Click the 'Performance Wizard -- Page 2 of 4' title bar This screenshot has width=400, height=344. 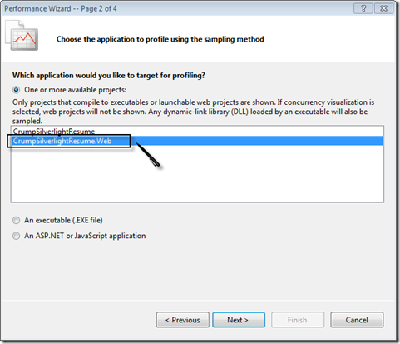tap(61, 9)
